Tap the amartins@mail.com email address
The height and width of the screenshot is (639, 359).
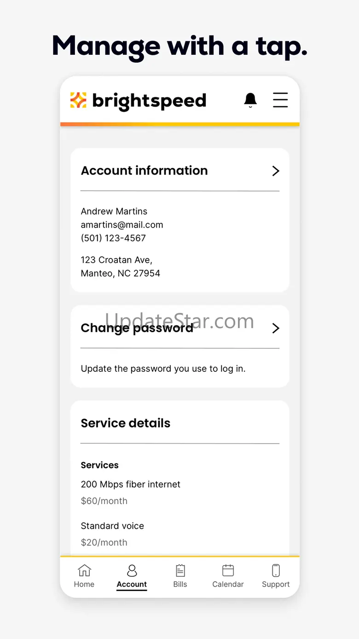click(x=122, y=225)
